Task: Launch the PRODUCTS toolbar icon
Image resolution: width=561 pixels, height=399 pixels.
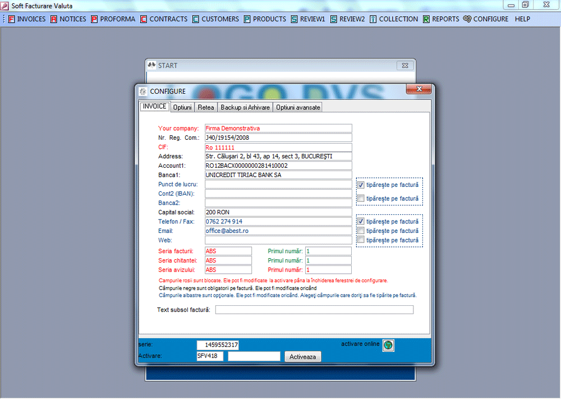Action: [247, 19]
